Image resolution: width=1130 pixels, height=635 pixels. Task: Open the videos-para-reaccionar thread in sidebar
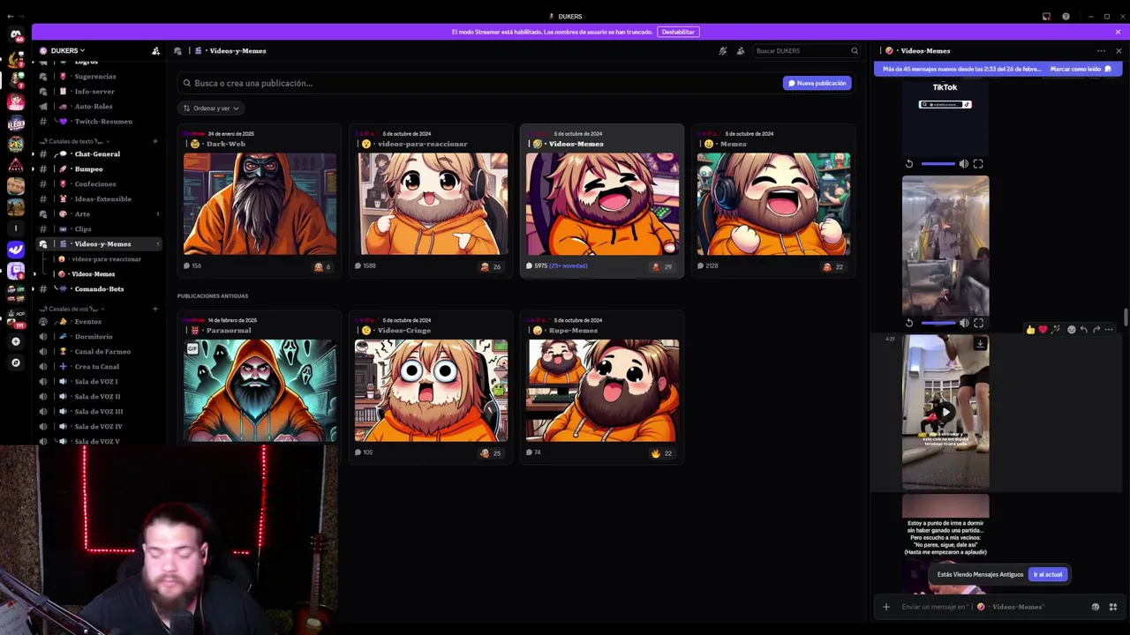click(106, 259)
